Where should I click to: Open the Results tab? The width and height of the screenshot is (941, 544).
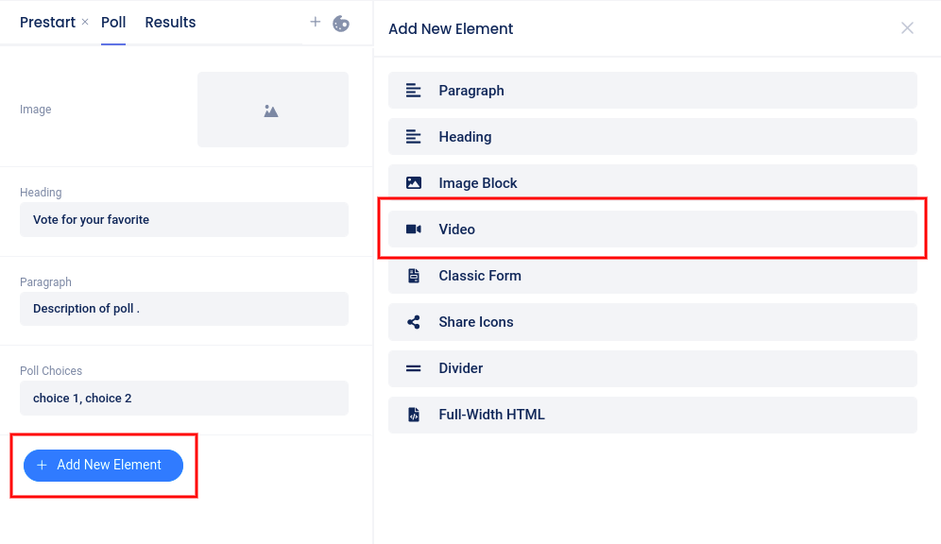tap(170, 23)
